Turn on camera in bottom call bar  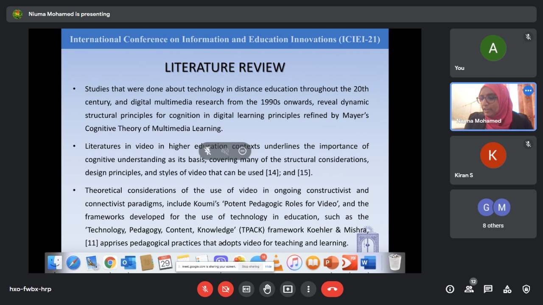pyautogui.click(x=226, y=289)
